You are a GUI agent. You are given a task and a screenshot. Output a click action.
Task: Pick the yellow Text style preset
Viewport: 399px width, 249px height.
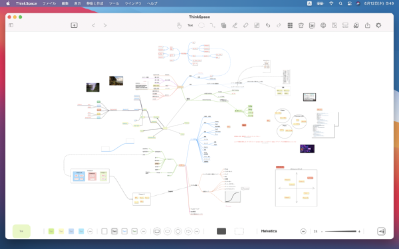[61, 231]
